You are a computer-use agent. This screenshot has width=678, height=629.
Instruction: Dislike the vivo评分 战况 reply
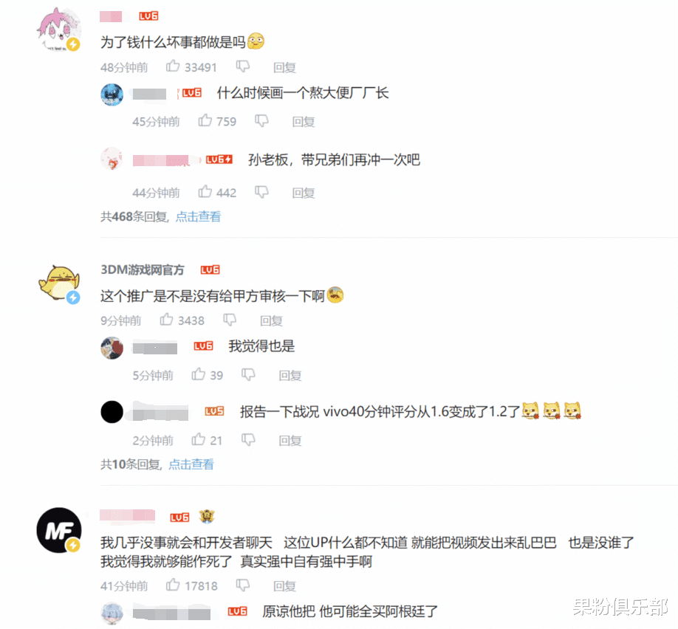point(248,440)
